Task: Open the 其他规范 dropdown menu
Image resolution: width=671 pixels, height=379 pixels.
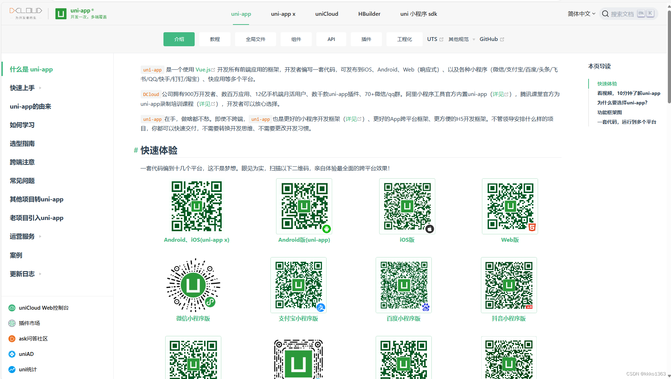Action: click(x=462, y=39)
